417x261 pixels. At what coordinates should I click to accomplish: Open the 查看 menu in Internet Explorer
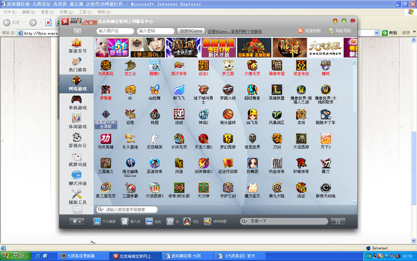pyautogui.click(x=47, y=12)
